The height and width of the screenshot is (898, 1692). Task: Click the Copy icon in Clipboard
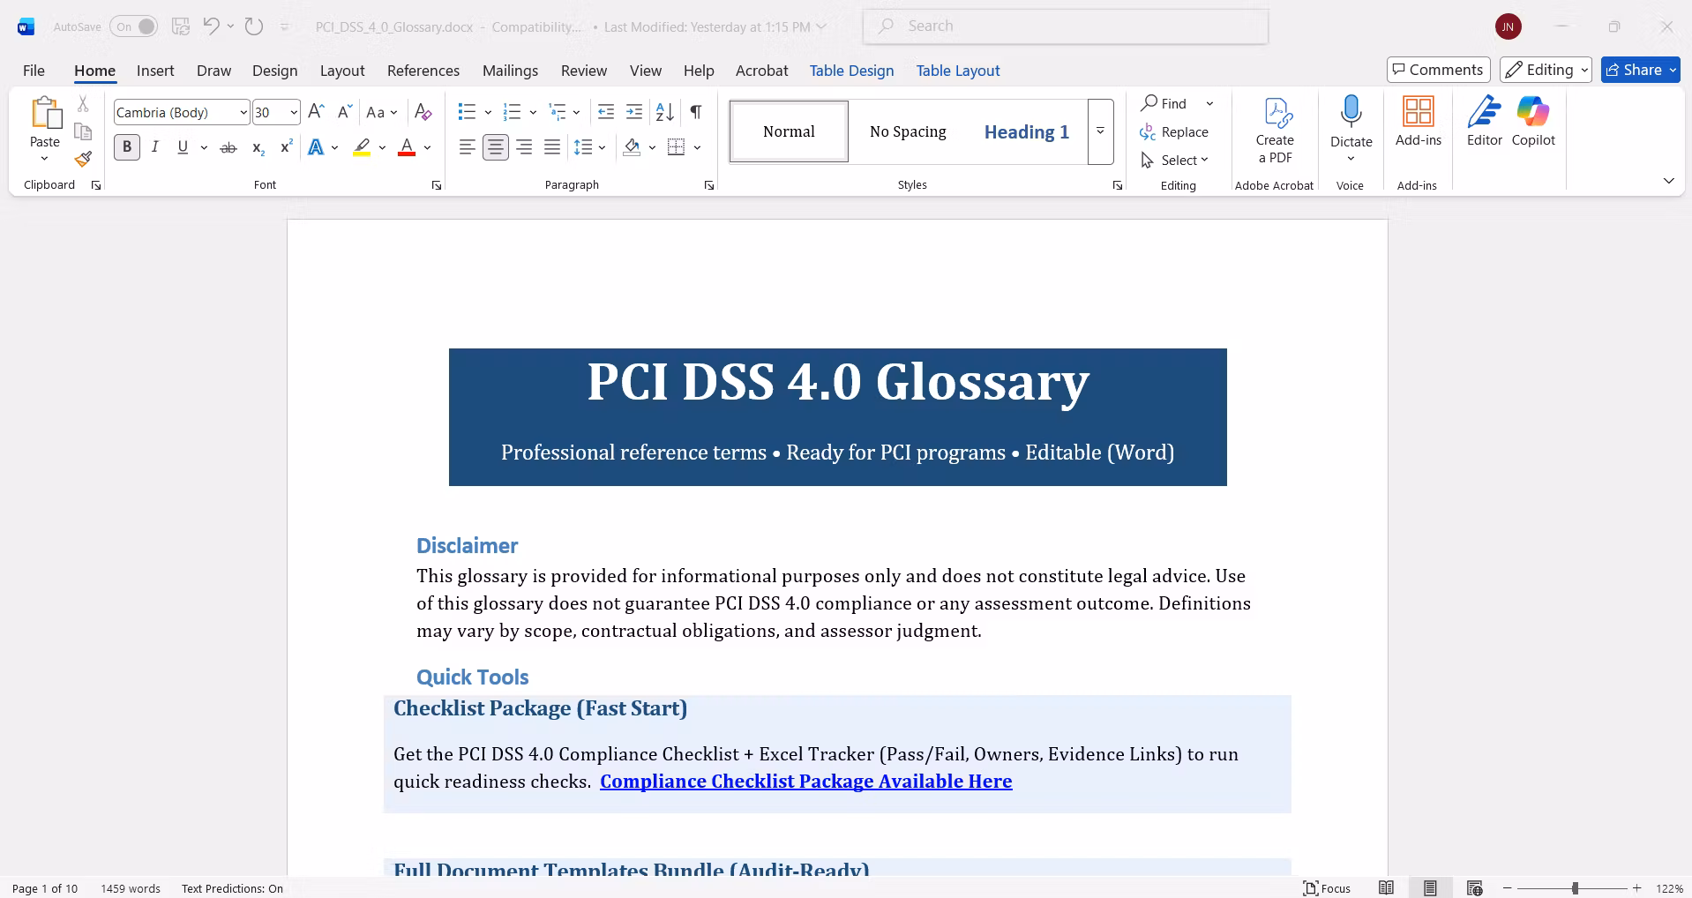coord(83,131)
